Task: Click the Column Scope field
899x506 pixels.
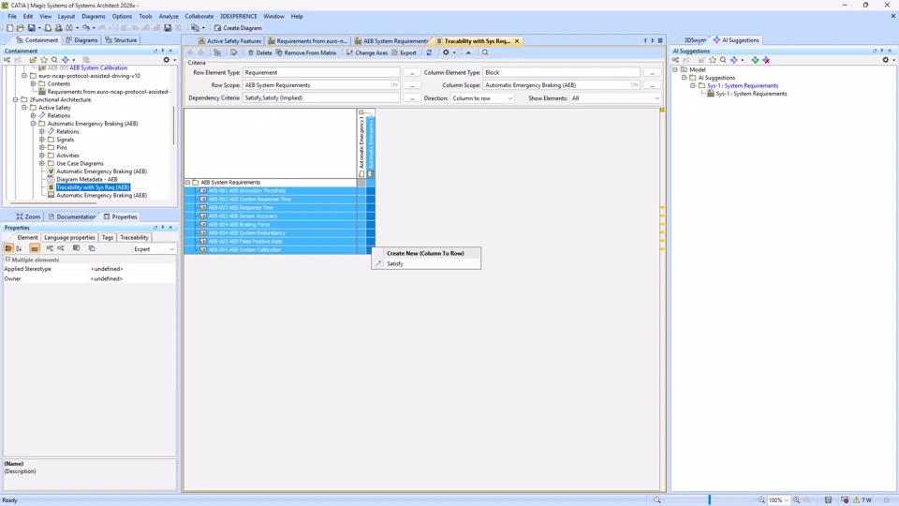Action: [561, 85]
